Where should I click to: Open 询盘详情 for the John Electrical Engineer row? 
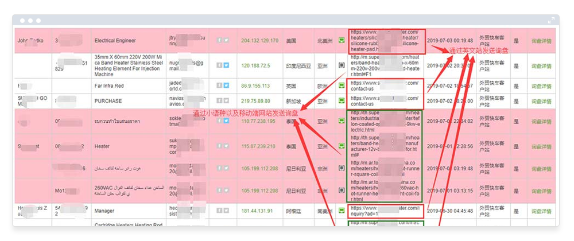(541, 41)
